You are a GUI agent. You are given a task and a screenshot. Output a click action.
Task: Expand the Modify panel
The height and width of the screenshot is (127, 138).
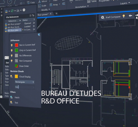(46, 10)
